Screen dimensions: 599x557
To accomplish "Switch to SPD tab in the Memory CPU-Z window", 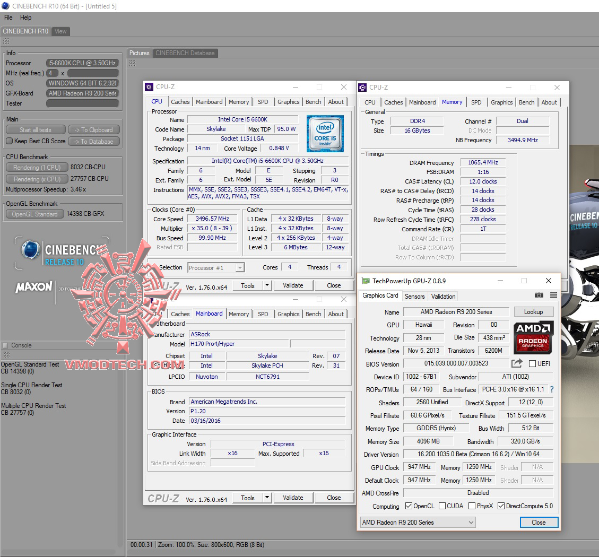I will tap(476, 102).
